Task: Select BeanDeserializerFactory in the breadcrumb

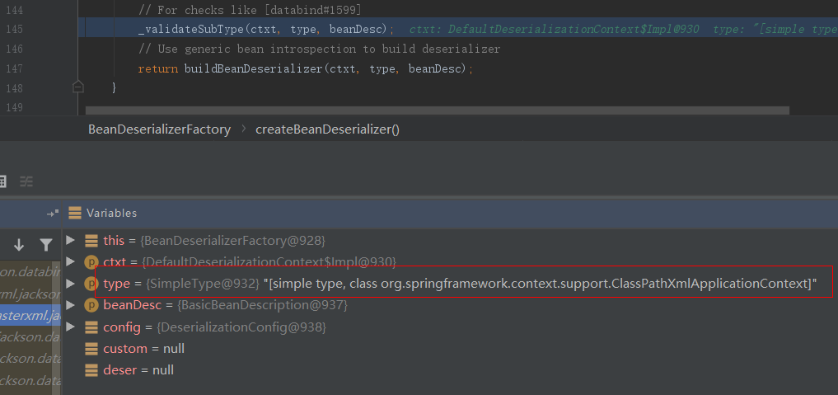Action: (160, 129)
